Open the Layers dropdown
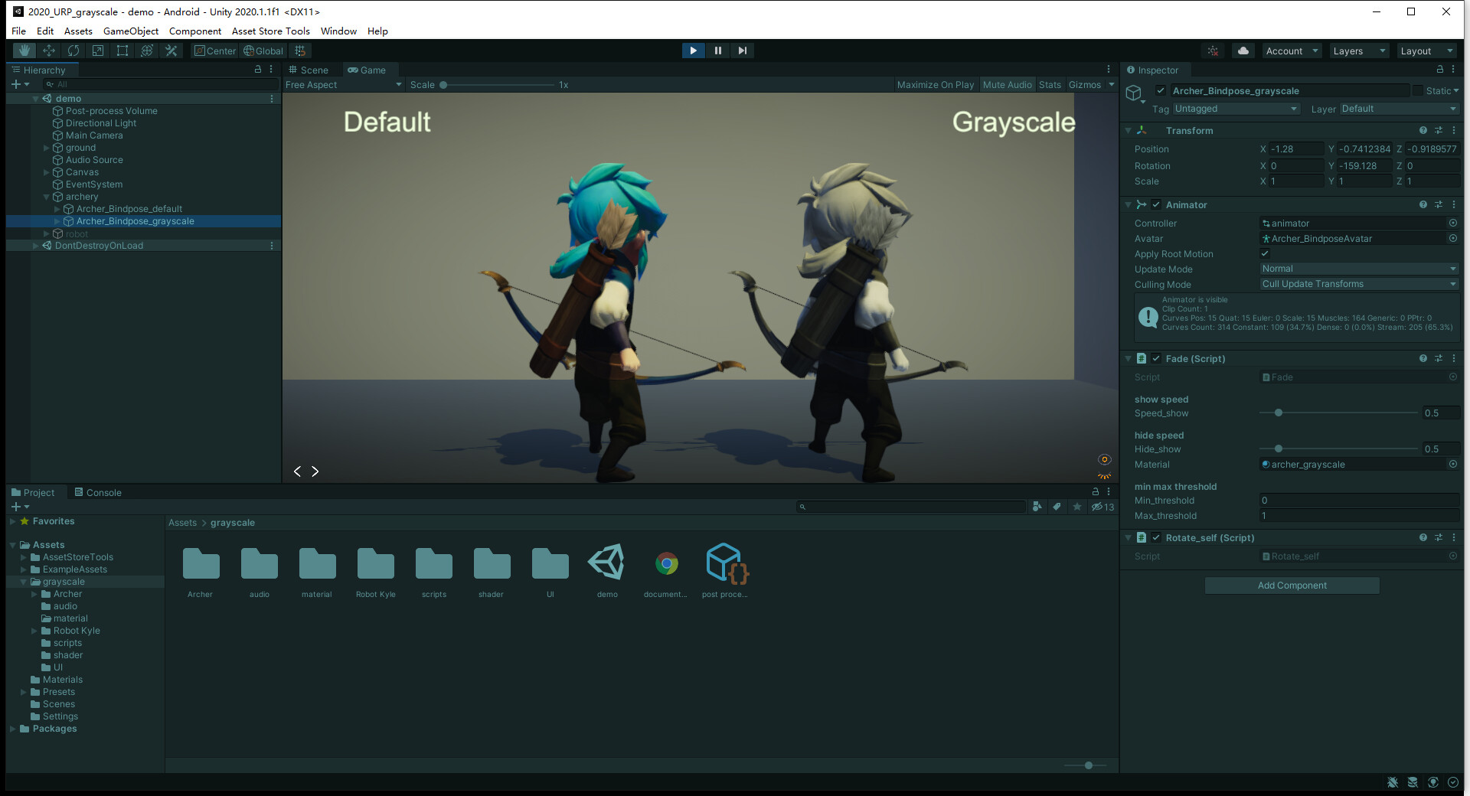 [1357, 51]
